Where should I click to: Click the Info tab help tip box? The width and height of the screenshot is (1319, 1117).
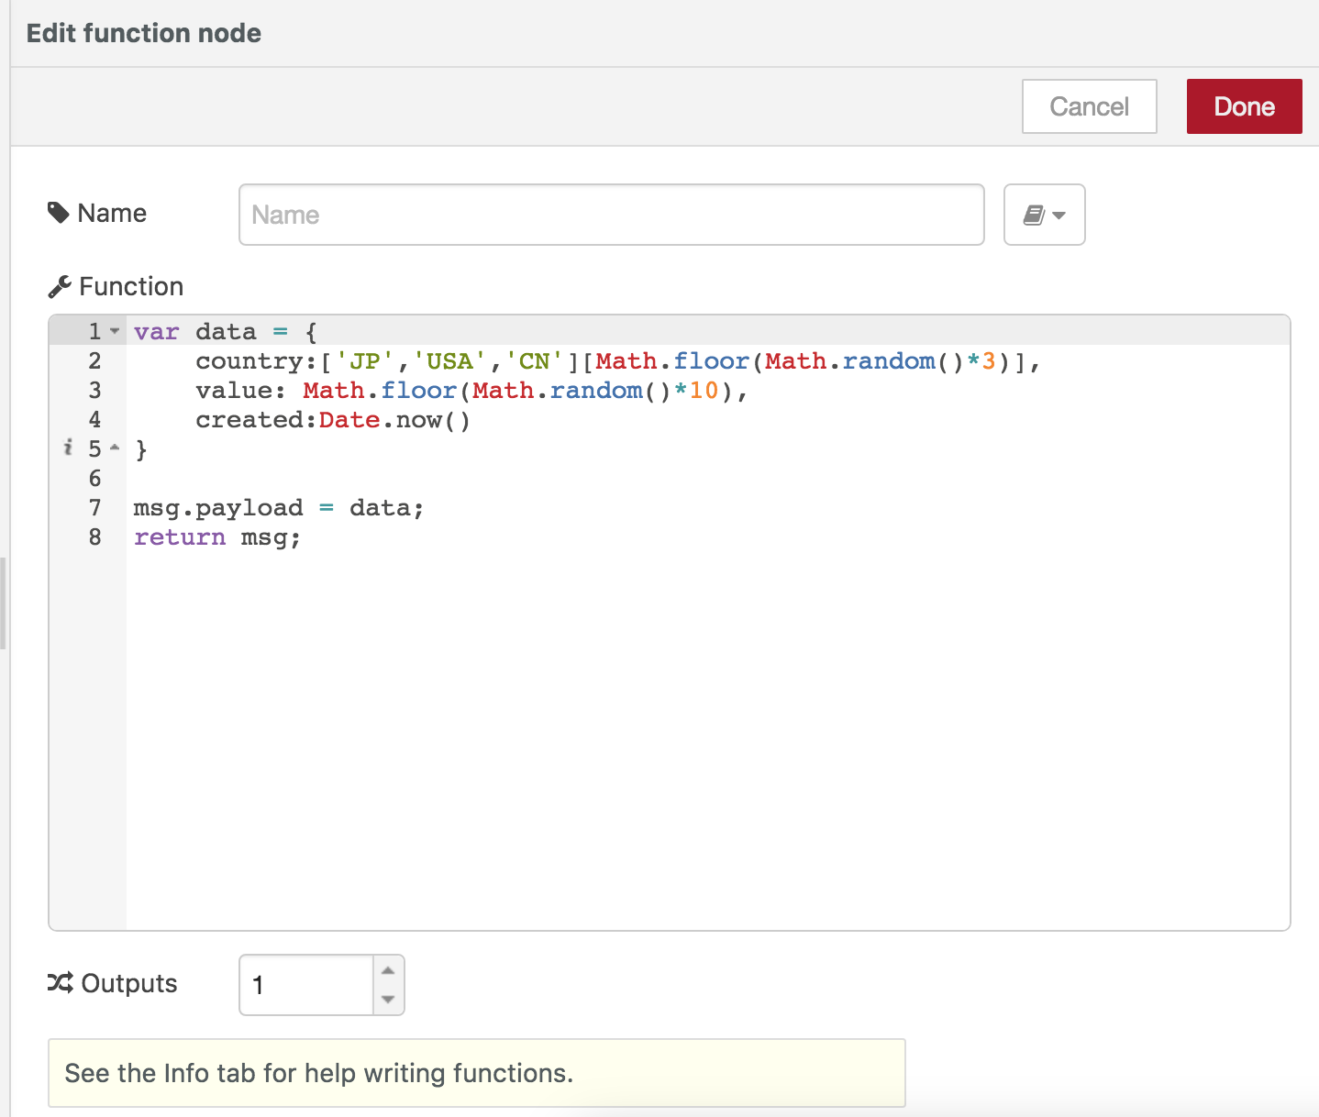click(476, 1073)
